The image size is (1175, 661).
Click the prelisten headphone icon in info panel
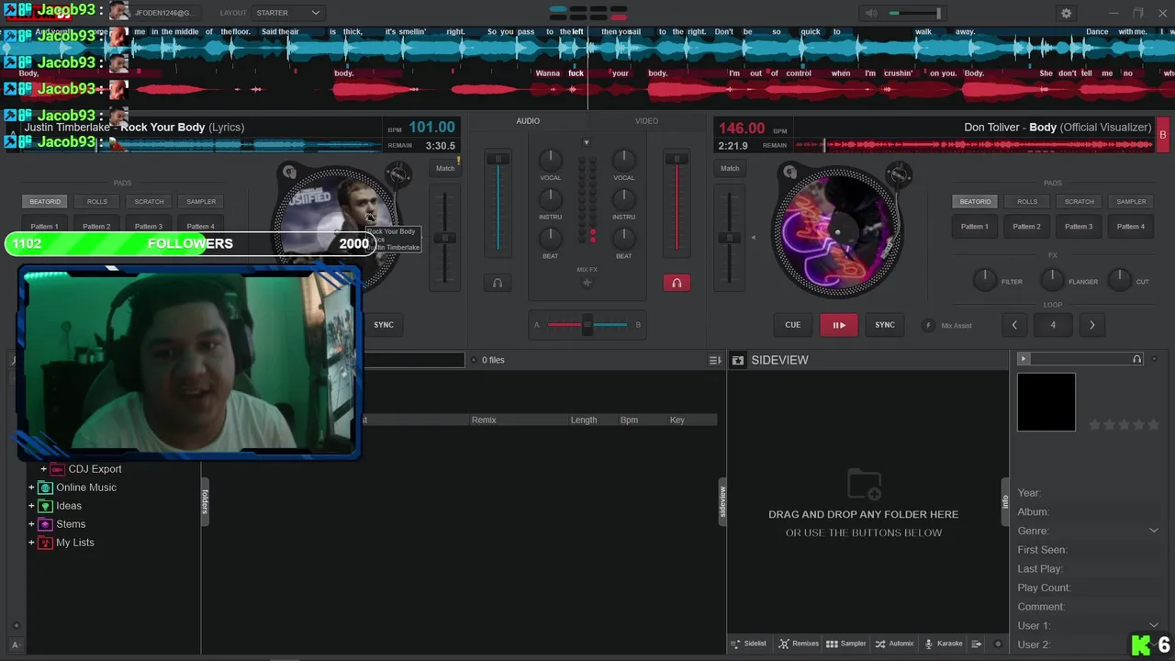(x=1137, y=359)
